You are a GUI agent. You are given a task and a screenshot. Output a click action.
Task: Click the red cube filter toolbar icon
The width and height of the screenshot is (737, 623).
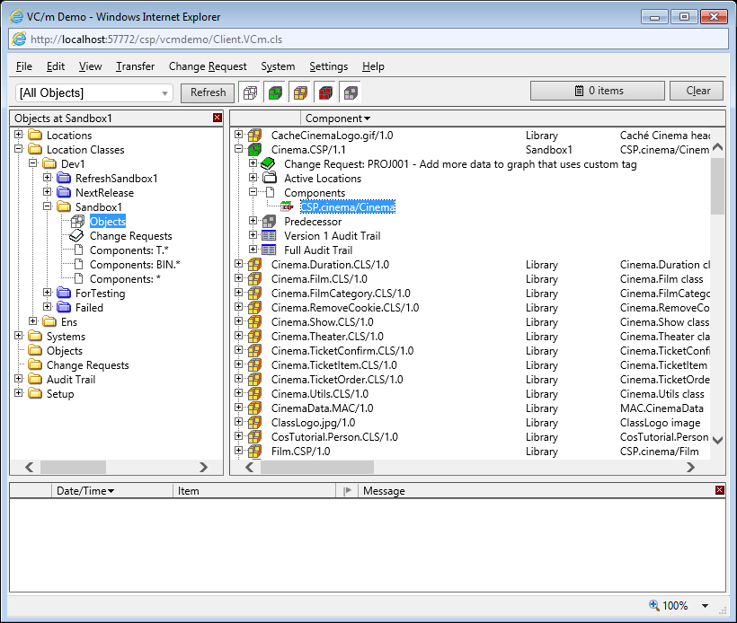(x=325, y=92)
